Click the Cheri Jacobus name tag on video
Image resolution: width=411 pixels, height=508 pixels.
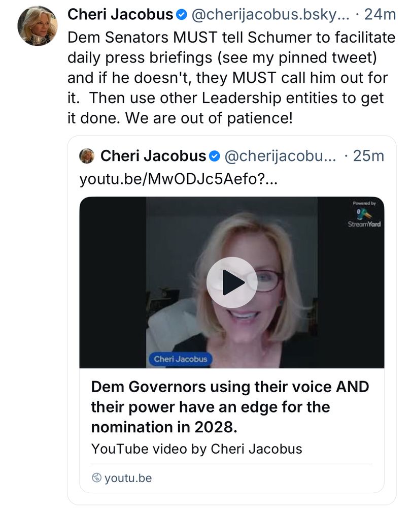tap(180, 359)
